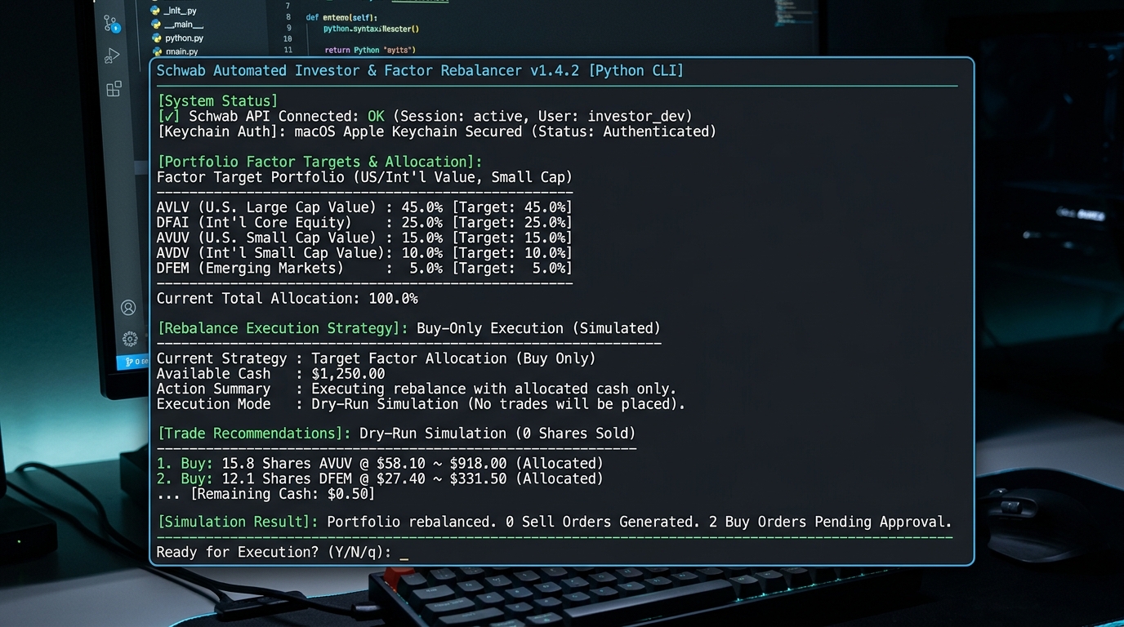Open the _init_.py file in explorer
This screenshot has width=1124, height=627.
tap(174, 11)
